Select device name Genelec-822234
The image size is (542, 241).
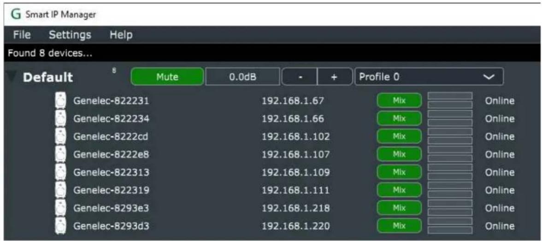(x=112, y=119)
